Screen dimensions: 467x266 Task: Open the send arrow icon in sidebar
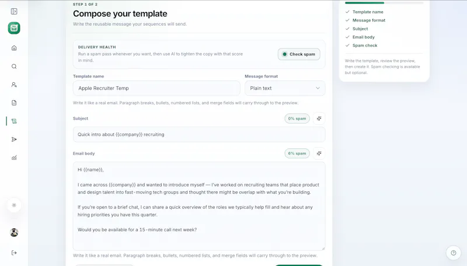point(14,139)
